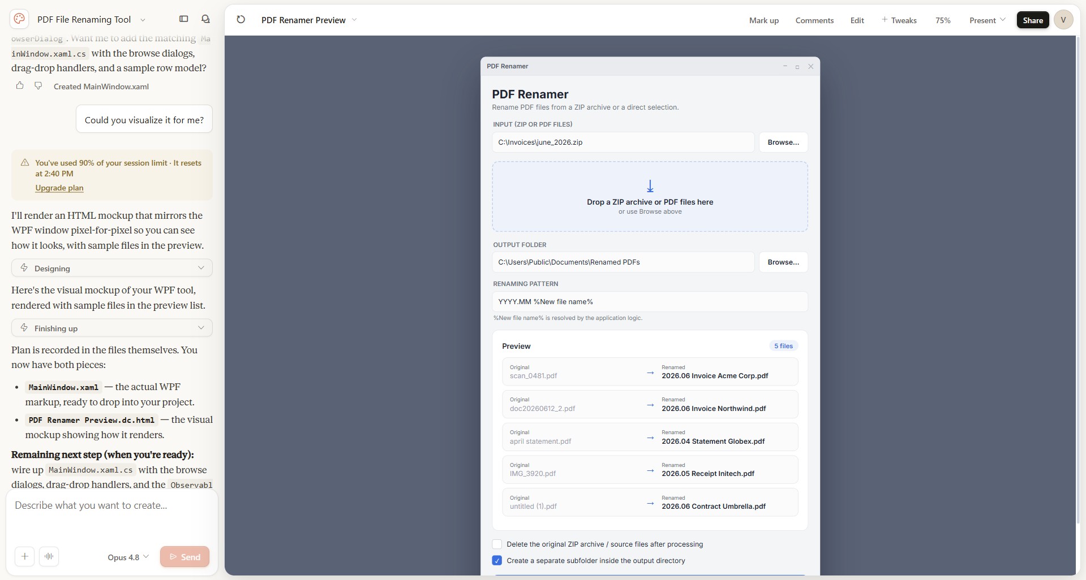The height and width of the screenshot is (580, 1086).
Task: Click the MainWindow.xaml code chip in the bullet list
Action: [x=63, y=387]
